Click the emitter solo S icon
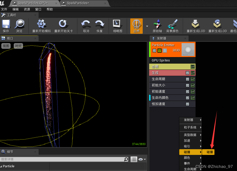 (x=165, y=51)
